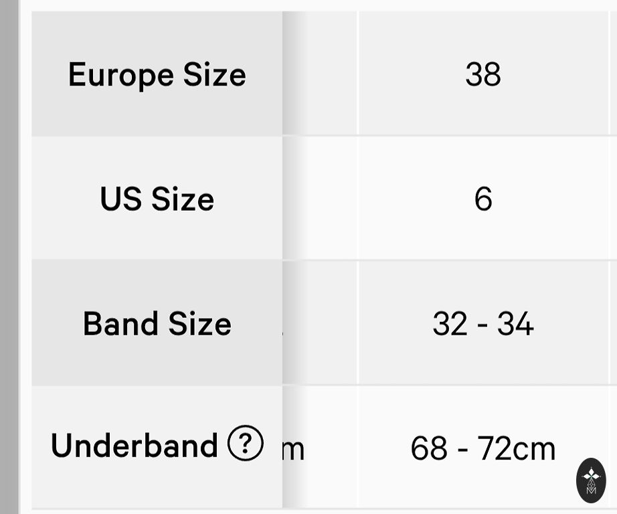This screenshot has width=617, height=514.
Task: Open the dark oval floating logo widget
Action: click(x=591, y=481)
